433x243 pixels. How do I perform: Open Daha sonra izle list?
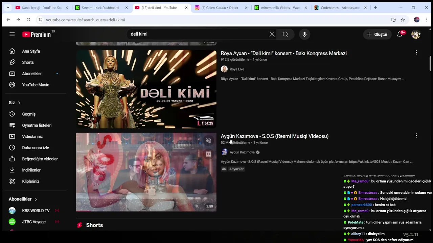(36, 147)
